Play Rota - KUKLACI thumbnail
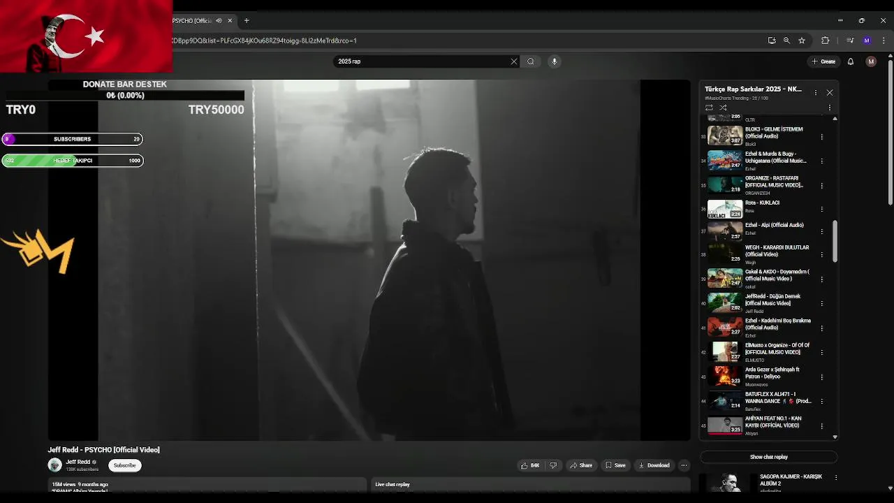Screen dimensions: 894x503 [725, 209]
